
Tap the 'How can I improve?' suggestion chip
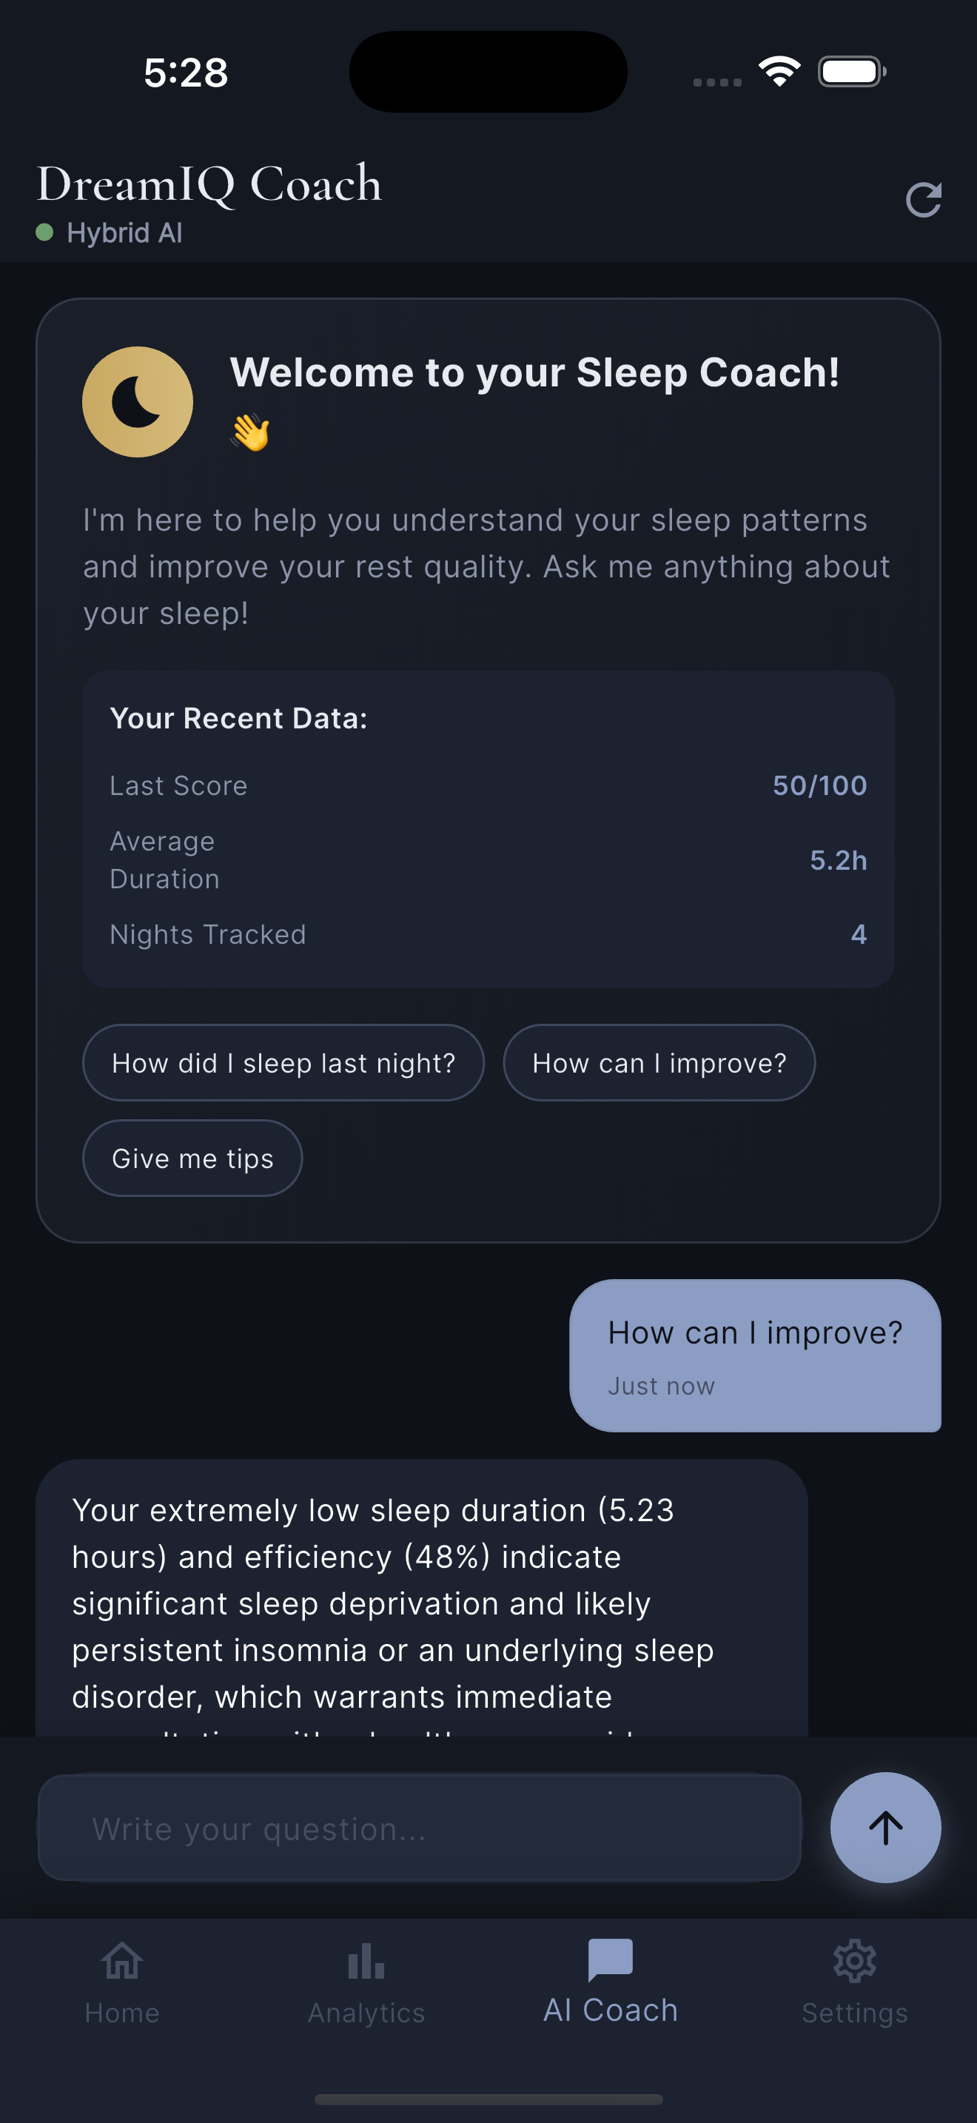(658, 1062)
